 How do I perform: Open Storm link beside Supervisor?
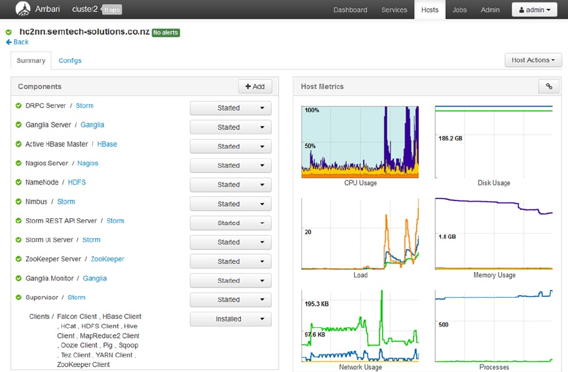(x=76, y=298)
